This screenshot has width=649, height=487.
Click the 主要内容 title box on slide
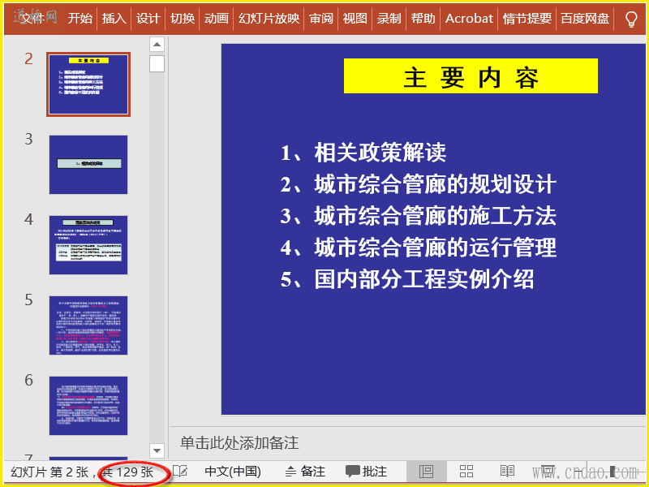pyautogui.click(x=471, y=75)
